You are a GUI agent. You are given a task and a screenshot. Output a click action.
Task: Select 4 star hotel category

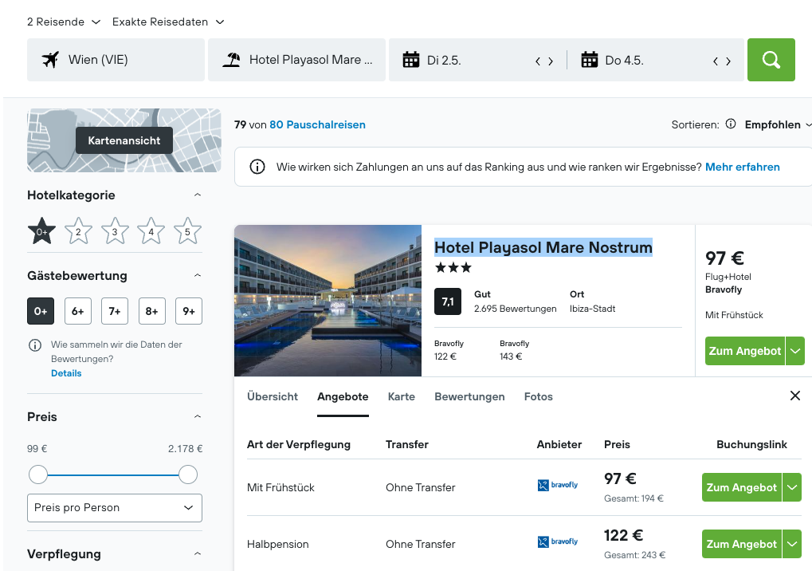pos(151,231)
